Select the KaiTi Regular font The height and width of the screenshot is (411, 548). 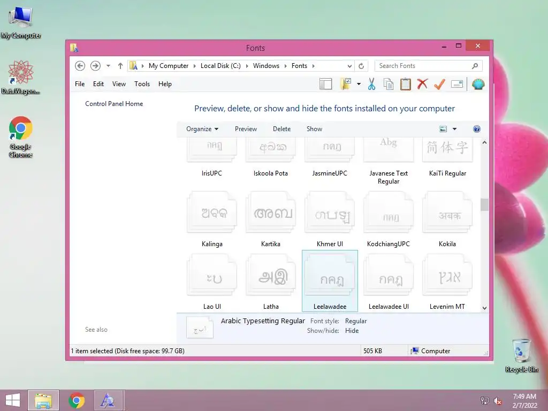point(447,158)
